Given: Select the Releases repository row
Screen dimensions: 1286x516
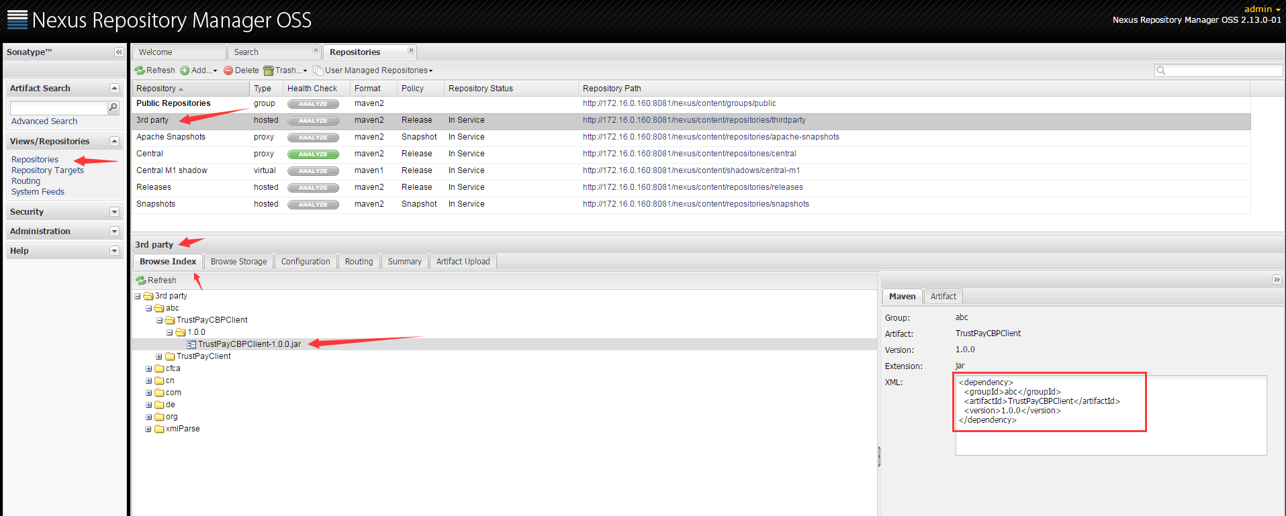Looking at the screenshot, I should (691, 187).
